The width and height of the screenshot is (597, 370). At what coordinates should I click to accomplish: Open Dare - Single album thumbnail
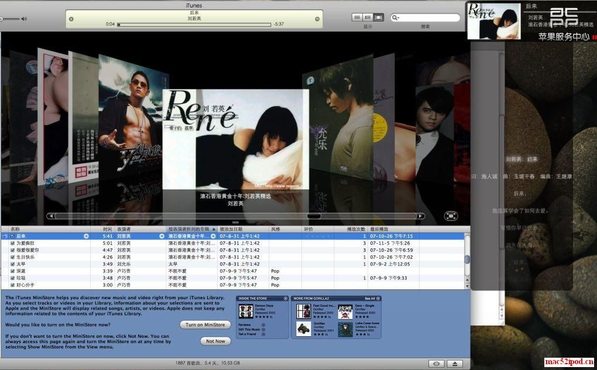(x=345, y=311)
